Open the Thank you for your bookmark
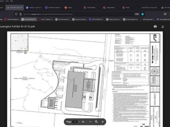Image resolution: width=170 pixels, height=127 pixels. click(x=113, y=19)
